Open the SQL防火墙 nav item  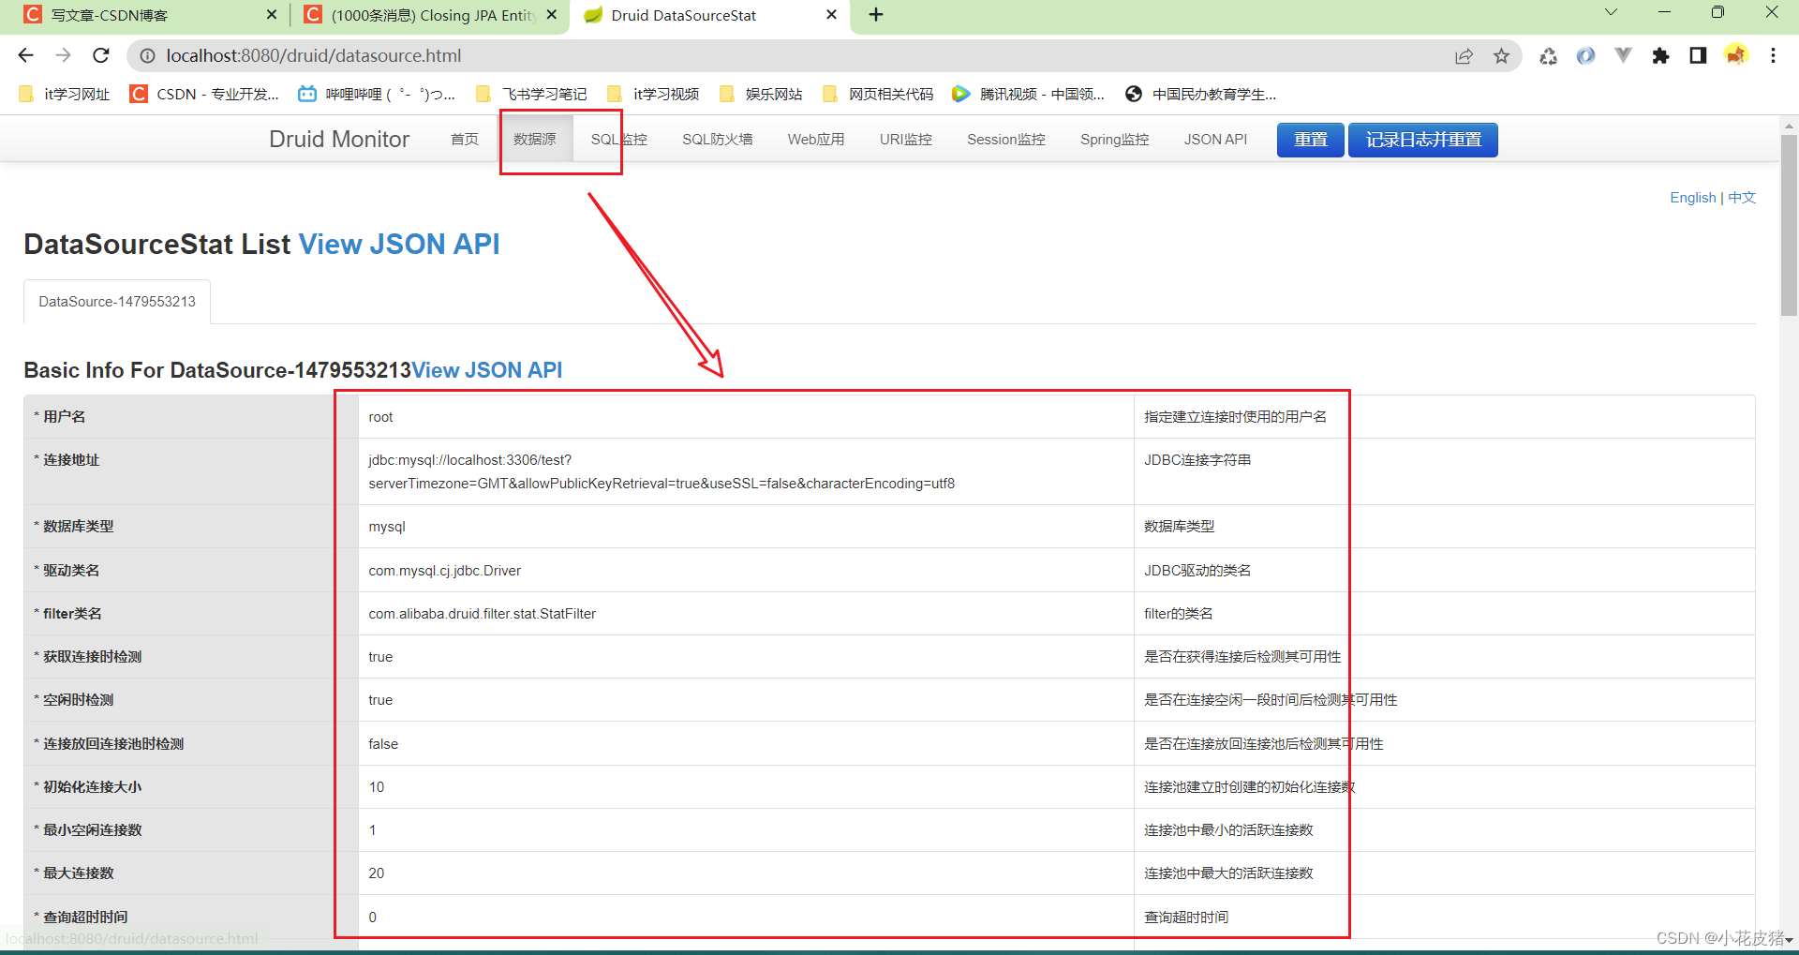point(718,139)
